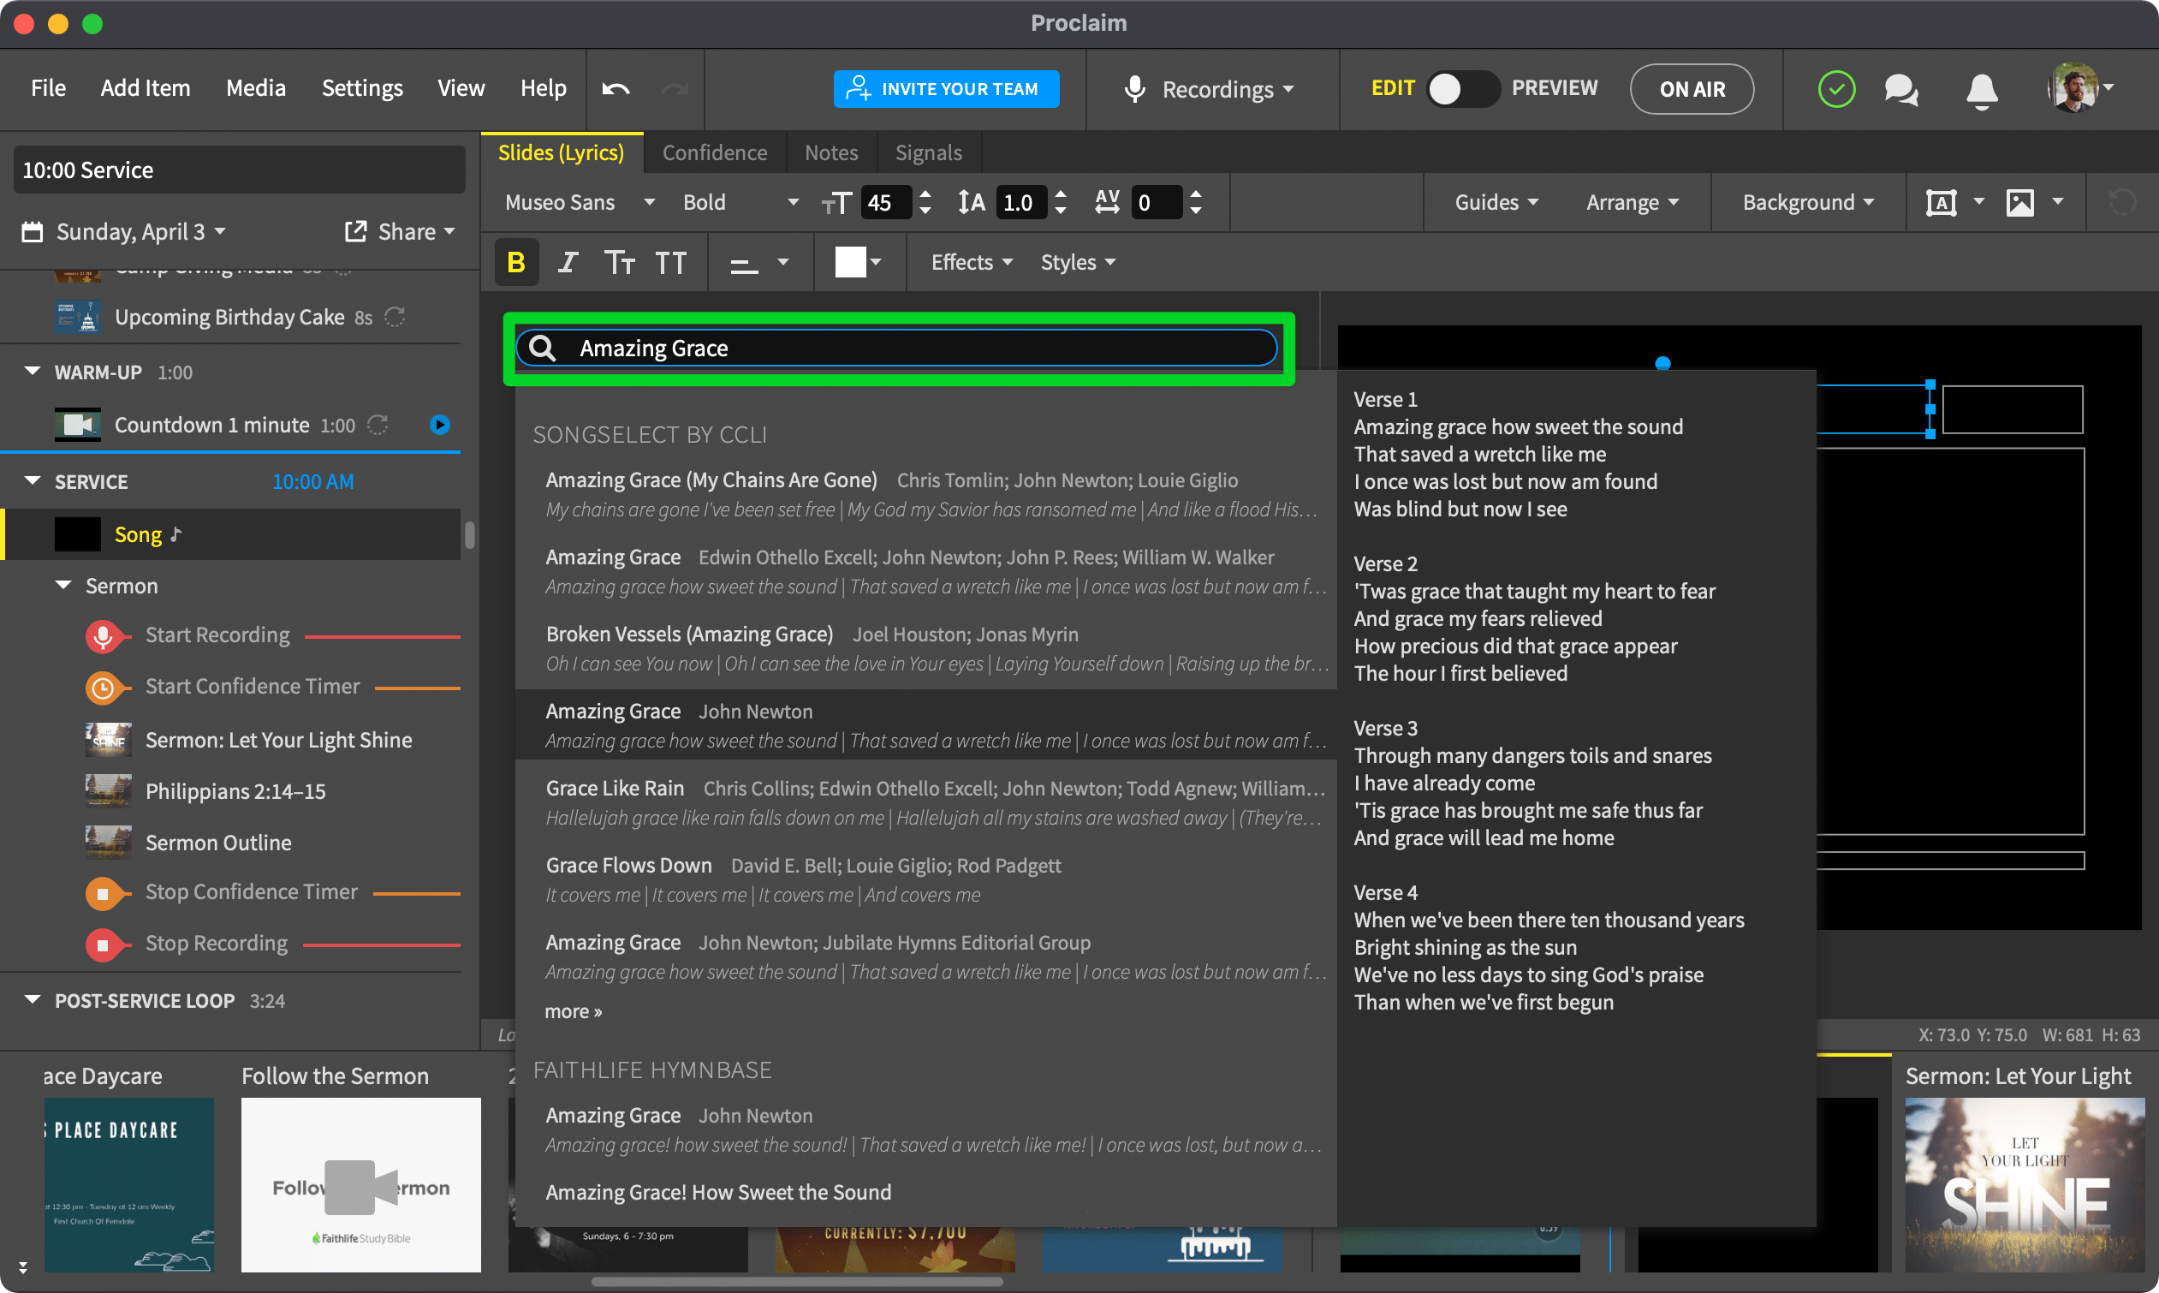Open the Arrange dropdown
The image size is (2159, 1293).
click(x=1633, y=203)
